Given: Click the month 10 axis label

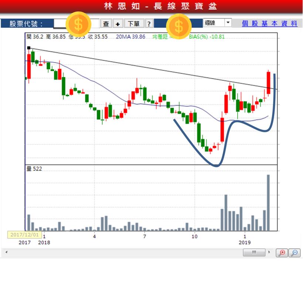Looking at the screenshot, I should pyautogui.click(x=195, y=236).
